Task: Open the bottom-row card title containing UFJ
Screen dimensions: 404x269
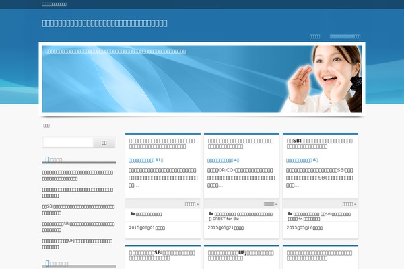Action: [x=241, y=256]
